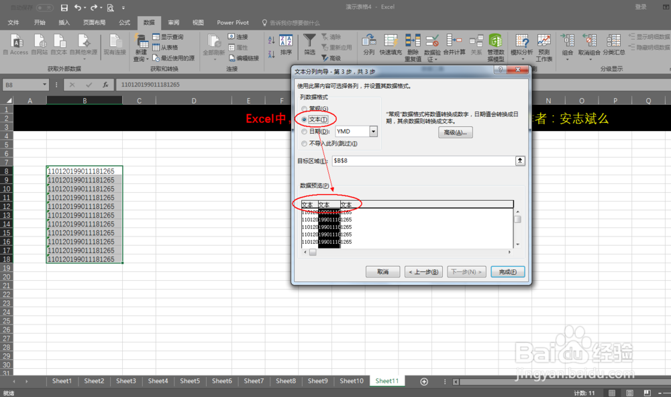Select the 文本(T) radio button
The height and width of the screenshot is (397, 671).
(x=304, y=120)
